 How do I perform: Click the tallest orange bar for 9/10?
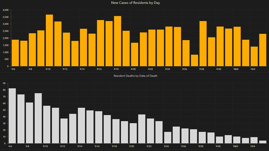click(x=49, y=40)
